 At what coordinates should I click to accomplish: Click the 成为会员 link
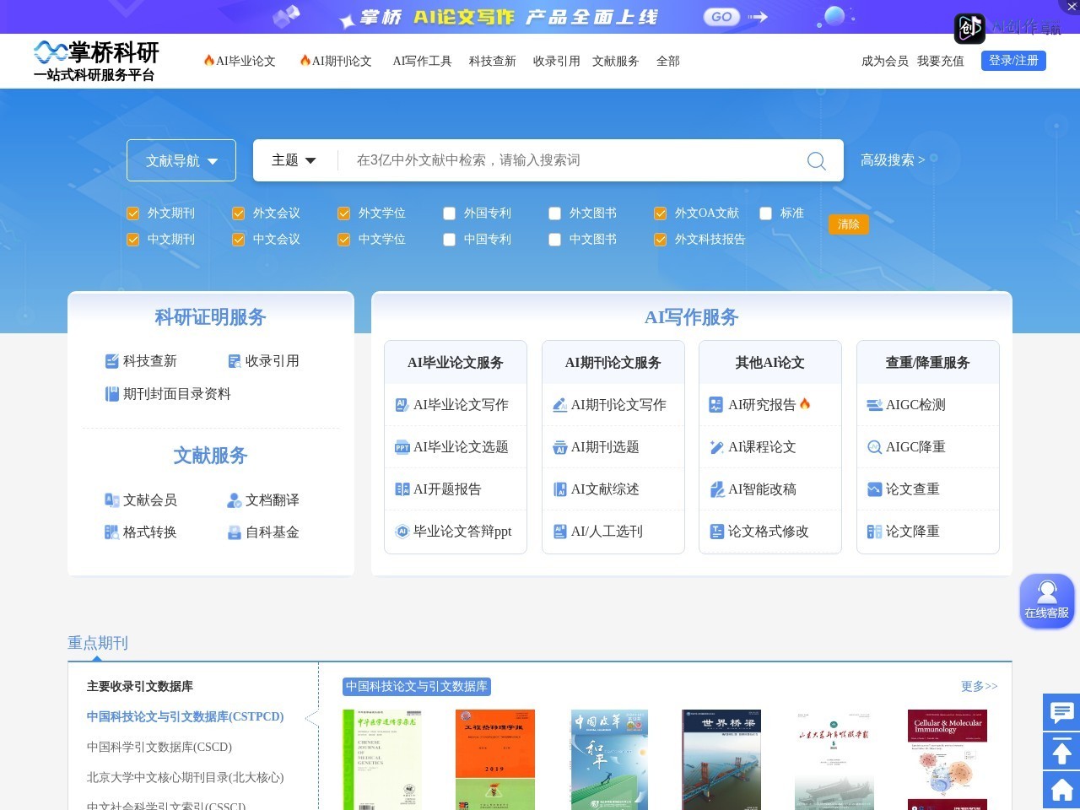click(885, 61)
